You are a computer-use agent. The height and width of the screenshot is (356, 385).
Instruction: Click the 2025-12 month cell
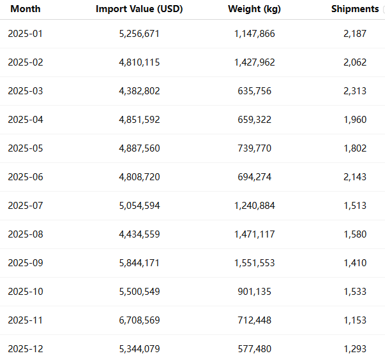tap(26, 349)
